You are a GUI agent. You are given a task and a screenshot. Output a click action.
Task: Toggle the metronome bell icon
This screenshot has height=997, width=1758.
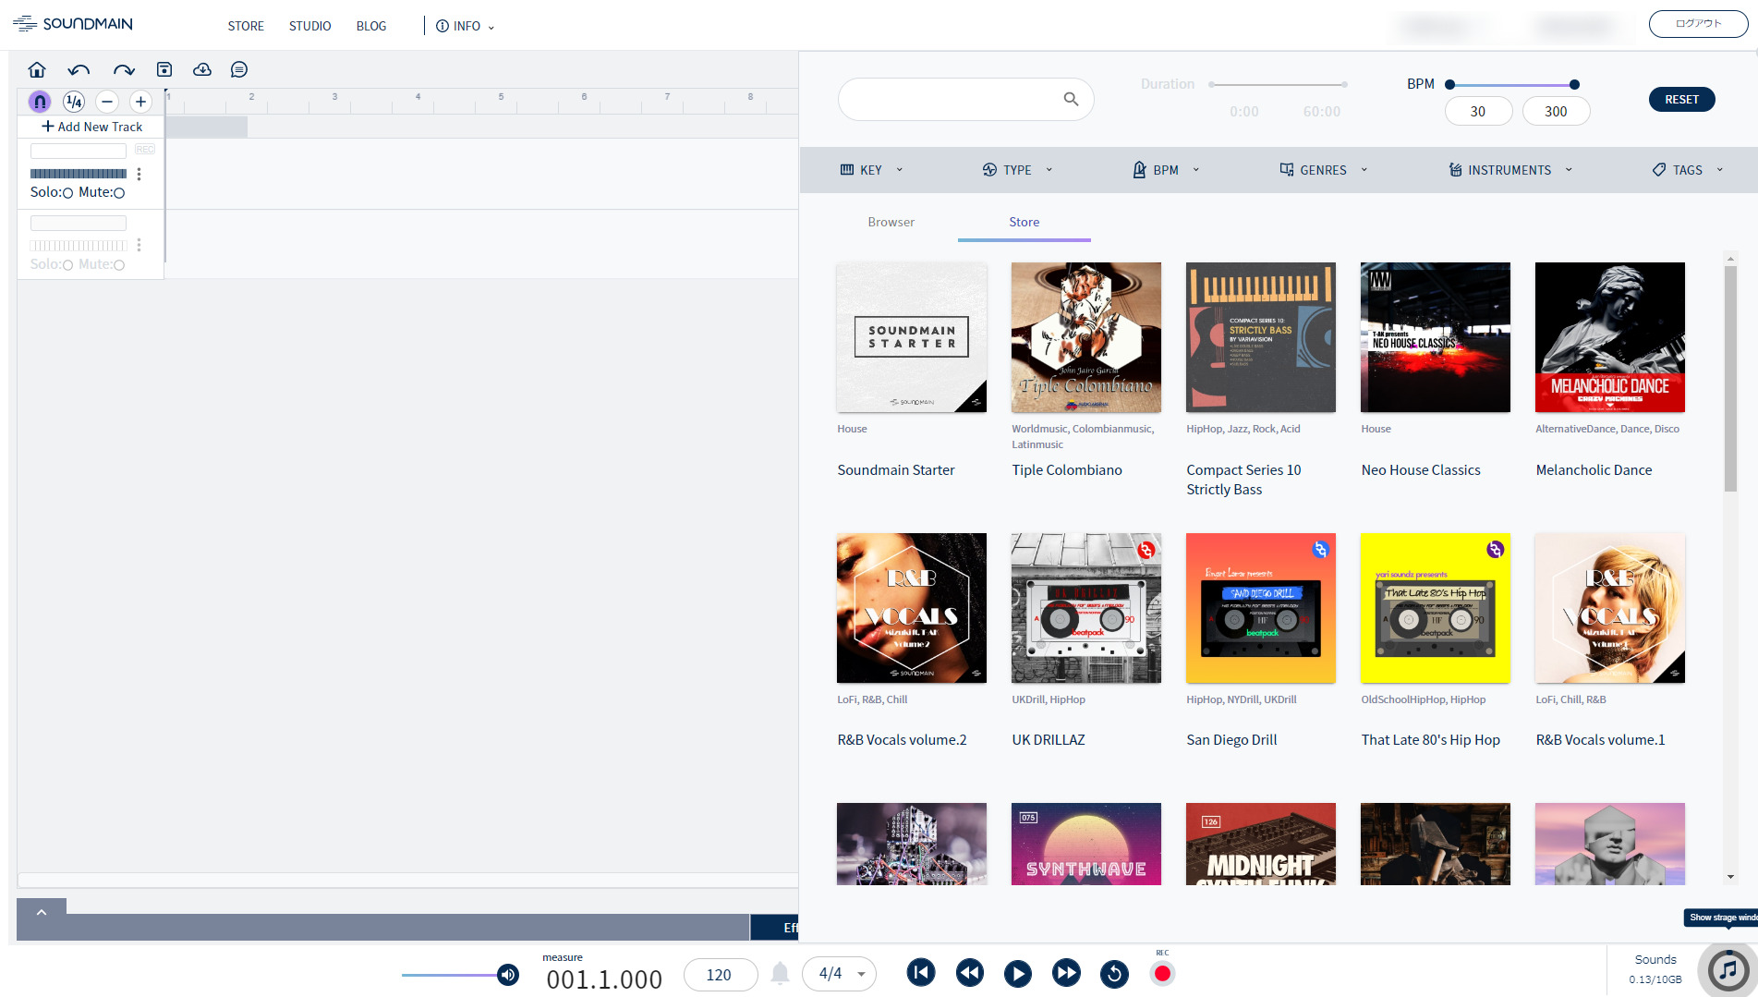[x=781, y=974]
